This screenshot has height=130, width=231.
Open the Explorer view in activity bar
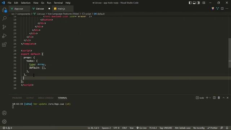[x=4, y=10]
